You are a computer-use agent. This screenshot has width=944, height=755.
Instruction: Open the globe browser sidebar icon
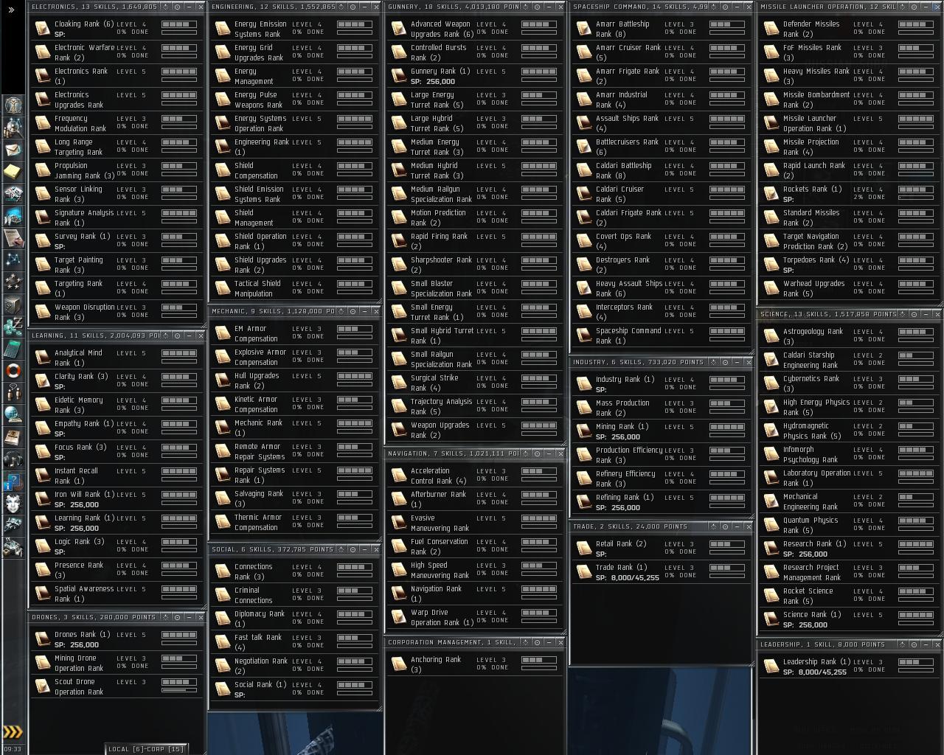click(13, 414)
